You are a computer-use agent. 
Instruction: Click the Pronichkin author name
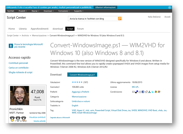click(x=16, y=109)
